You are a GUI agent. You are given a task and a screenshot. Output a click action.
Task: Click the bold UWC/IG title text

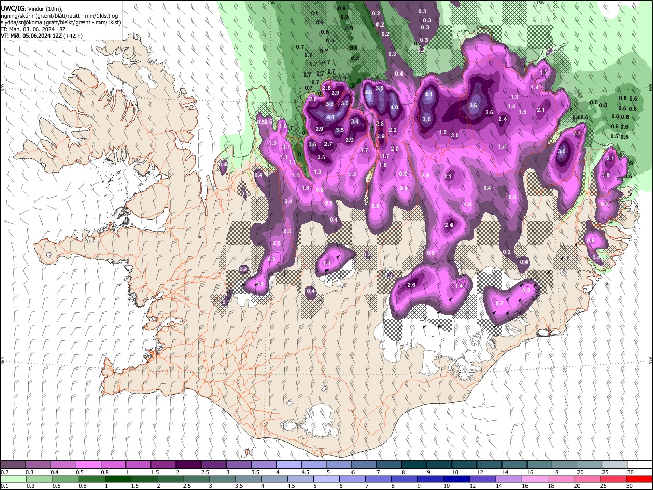12,9
